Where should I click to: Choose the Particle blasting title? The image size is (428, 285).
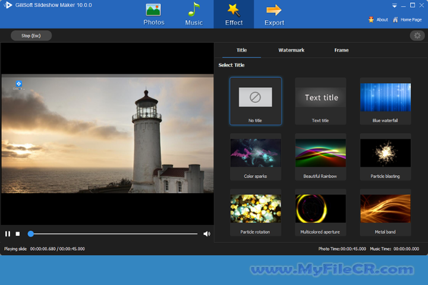point(385,157)
